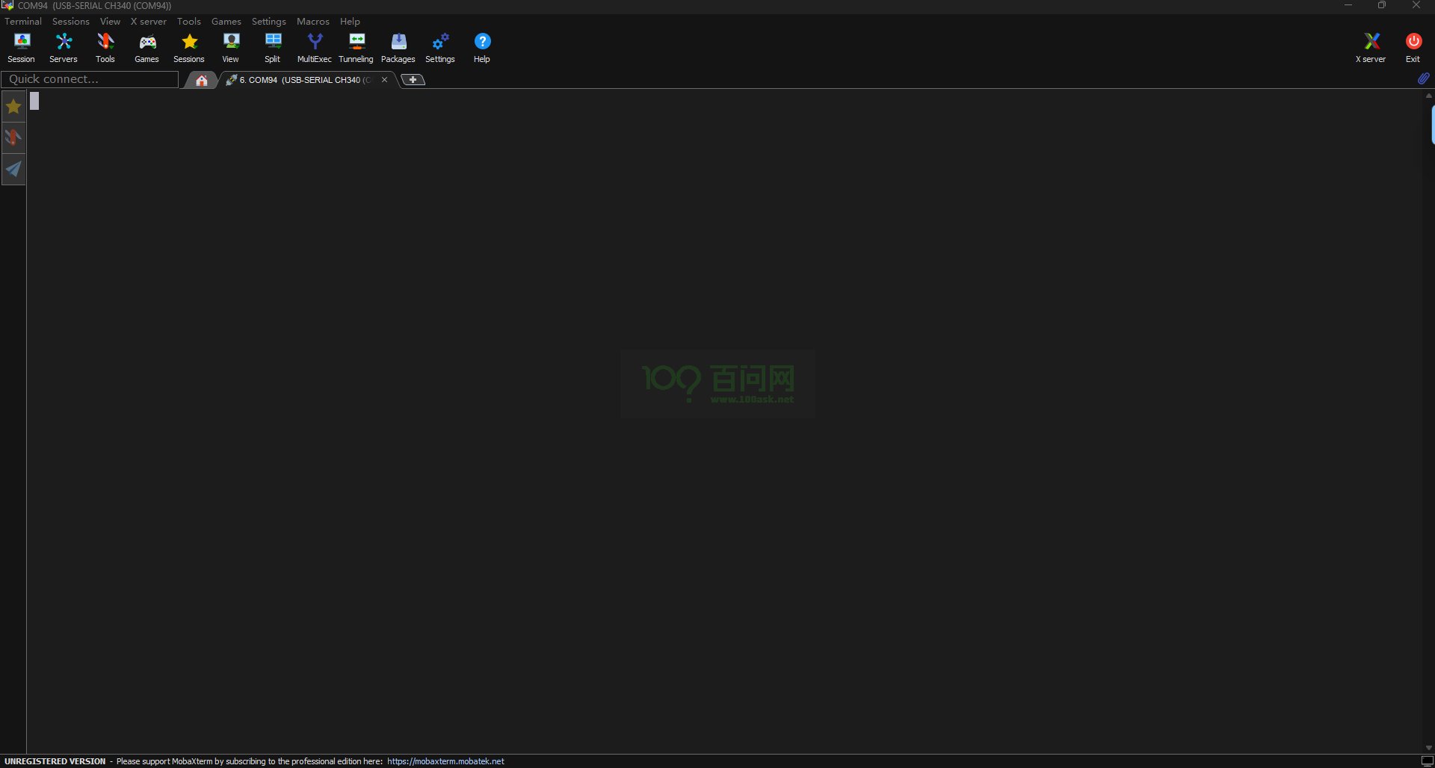Image resolution: width=1435 pixels, height=768 pixels.
Task: Open the sidebar star Sessions tab
Action: click(x=13, y=107)
